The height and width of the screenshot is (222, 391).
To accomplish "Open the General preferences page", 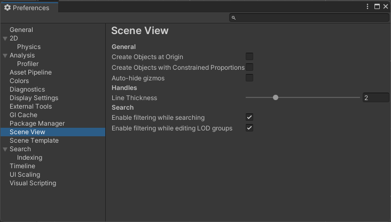I will tap(21, 30).
